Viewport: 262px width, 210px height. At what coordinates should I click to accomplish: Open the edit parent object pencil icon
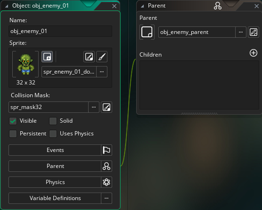click(254, 32)
